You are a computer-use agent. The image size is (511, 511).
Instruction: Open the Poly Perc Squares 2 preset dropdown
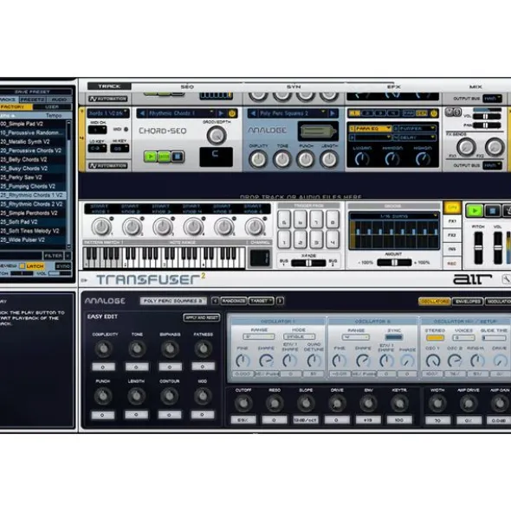(323, 113)
